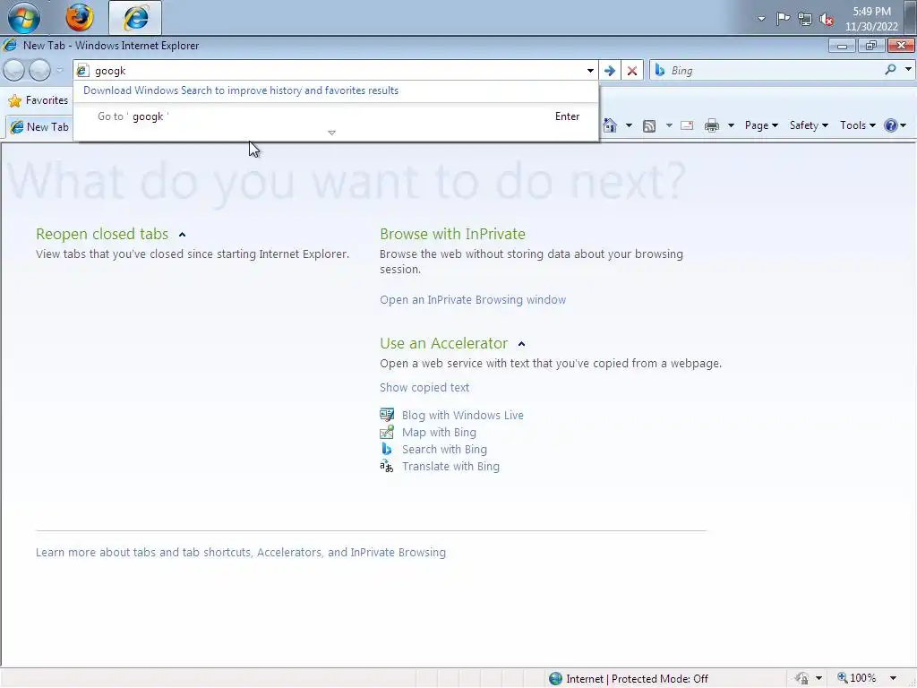The image size is (917, 688).
Task: Collapse the Use an Accelerator section
Action: click(x=522, y=344)
